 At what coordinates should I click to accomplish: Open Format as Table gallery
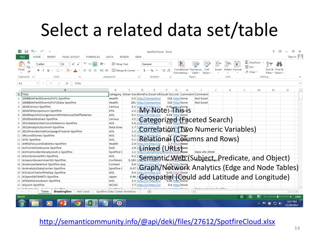coord(196,68)
